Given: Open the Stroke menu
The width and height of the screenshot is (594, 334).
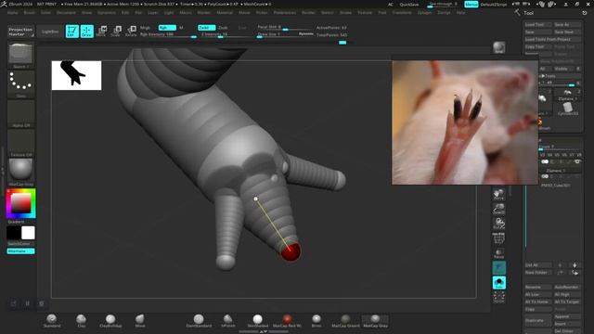Looking at the screenshot, I should pos(345,12).
